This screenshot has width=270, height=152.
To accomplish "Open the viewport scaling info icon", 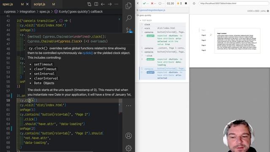I will pyautogui.click(x=268, y=11).
